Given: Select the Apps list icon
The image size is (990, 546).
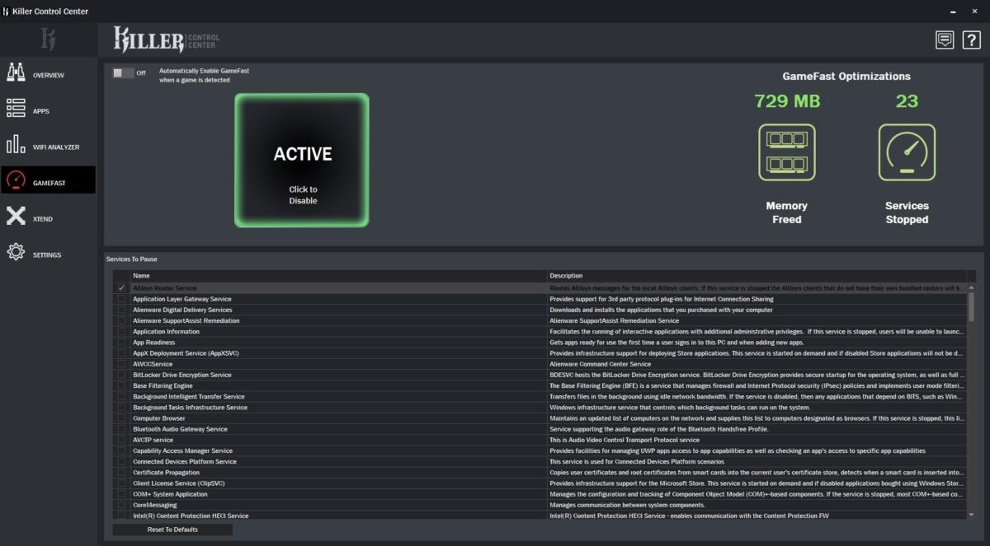Looking at the screenshot, I should pyautogui.click(x=16, y=108).
